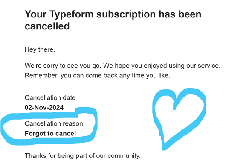Click the blue hand-drawn heart
Viewport: 252px width, 166px height.
pos(179,119)
